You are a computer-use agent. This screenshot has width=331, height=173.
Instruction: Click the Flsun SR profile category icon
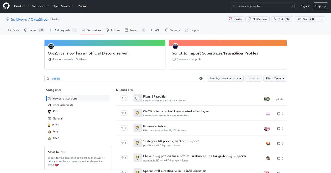[x=137, y=98]
